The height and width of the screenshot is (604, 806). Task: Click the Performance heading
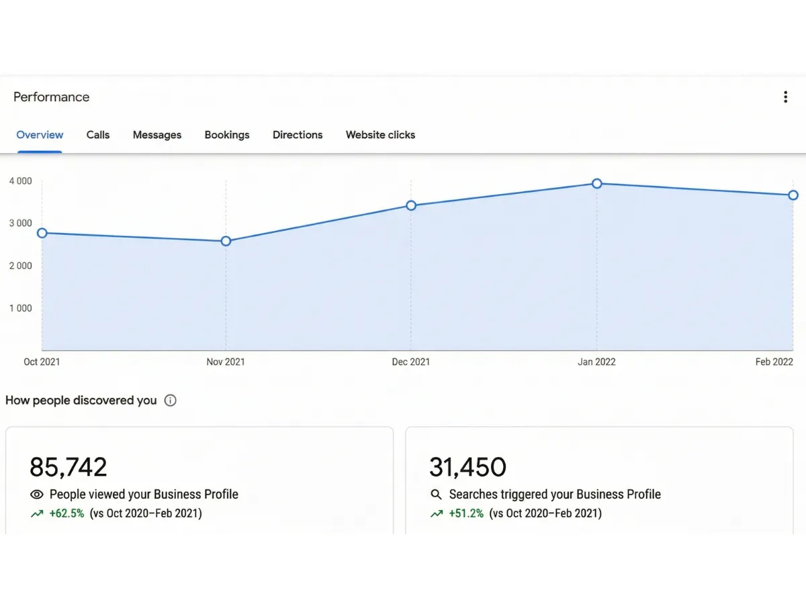(52, 97)
